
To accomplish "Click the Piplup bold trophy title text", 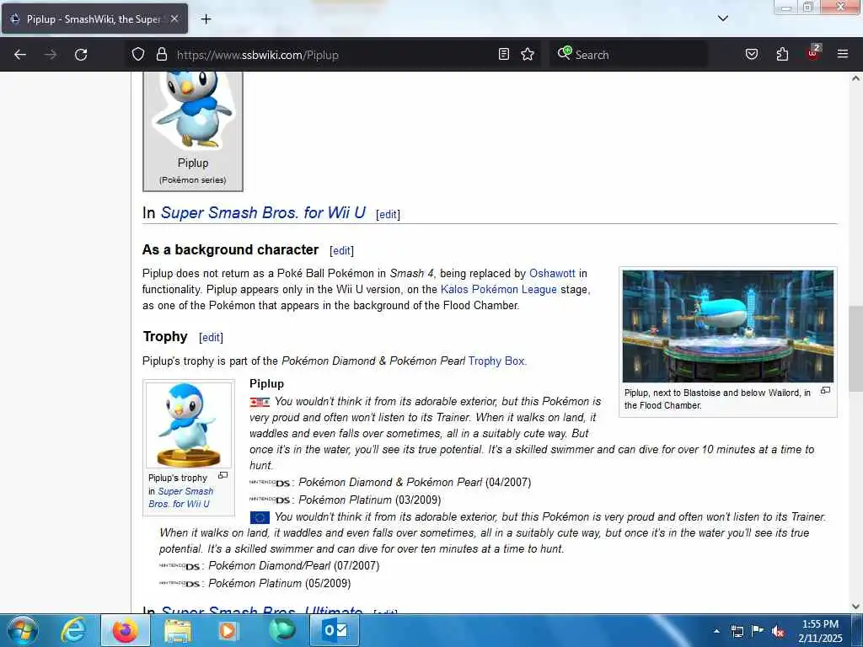I will pos(267,383).
